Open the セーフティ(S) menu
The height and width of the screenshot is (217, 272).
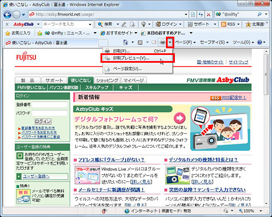pos(214,42)
